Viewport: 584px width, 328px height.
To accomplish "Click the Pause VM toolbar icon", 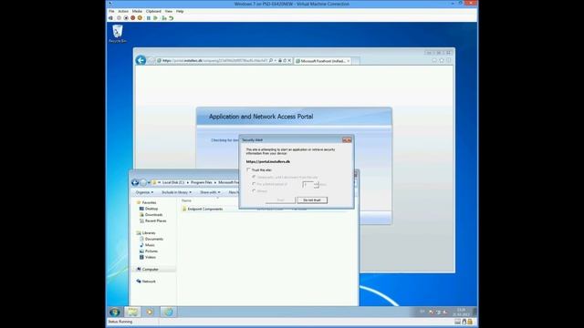I will pos(148,18).
